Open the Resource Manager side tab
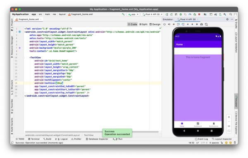The height and width of the screenshot is (158, 248). (x=12, y=47)
